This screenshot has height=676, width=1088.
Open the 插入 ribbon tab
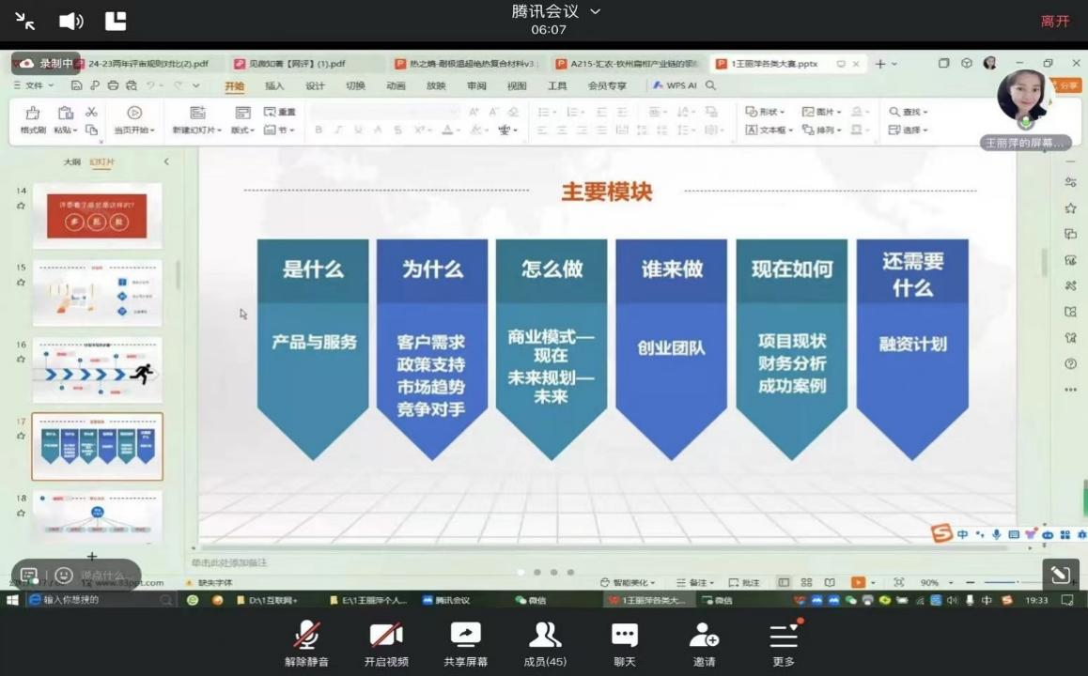point(274,85)
